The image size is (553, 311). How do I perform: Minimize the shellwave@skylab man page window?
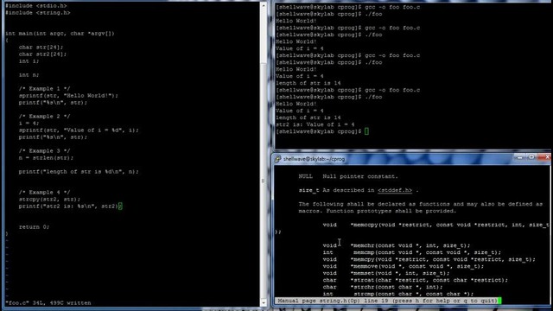519,157
